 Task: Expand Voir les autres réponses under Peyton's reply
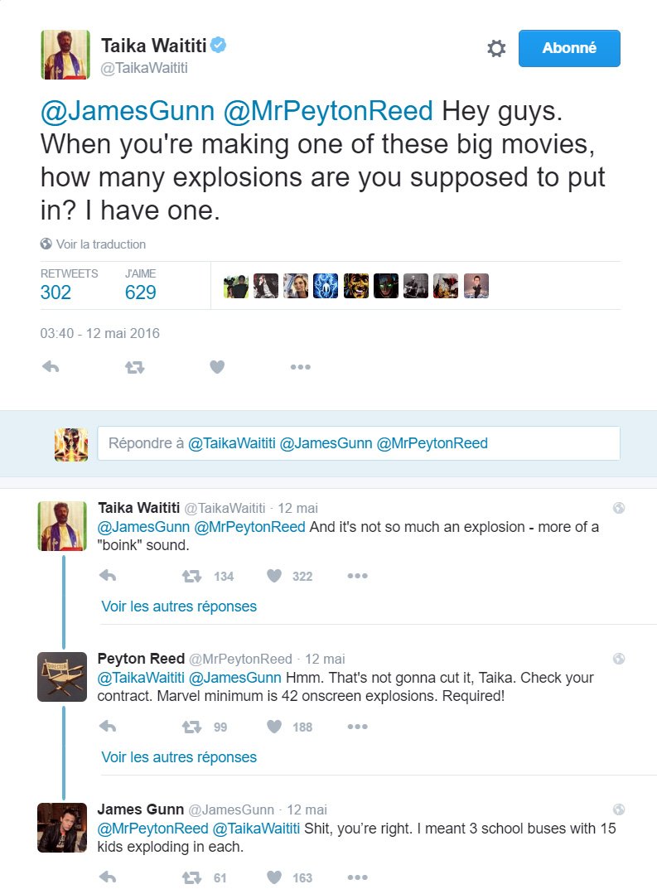179,757
